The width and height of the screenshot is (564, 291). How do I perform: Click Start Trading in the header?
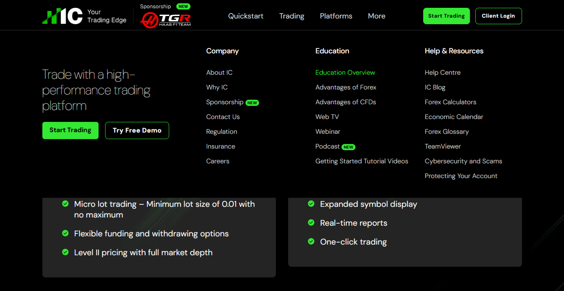point(447,16)
